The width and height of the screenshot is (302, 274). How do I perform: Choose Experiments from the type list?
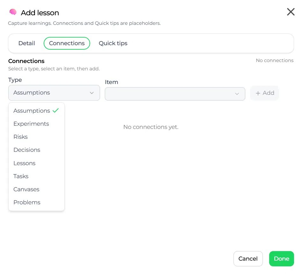(36, 124)
